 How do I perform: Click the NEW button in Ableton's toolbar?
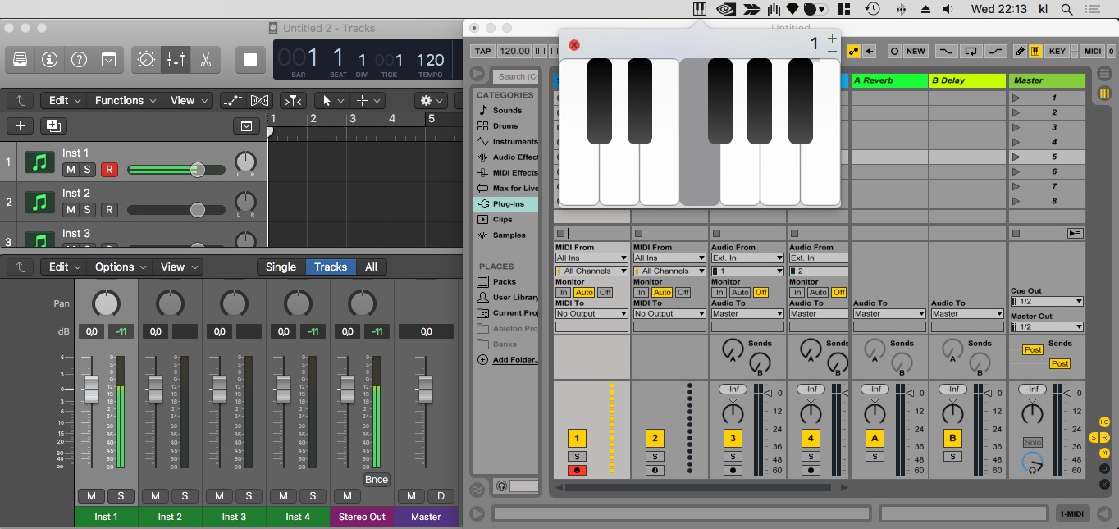915,51
